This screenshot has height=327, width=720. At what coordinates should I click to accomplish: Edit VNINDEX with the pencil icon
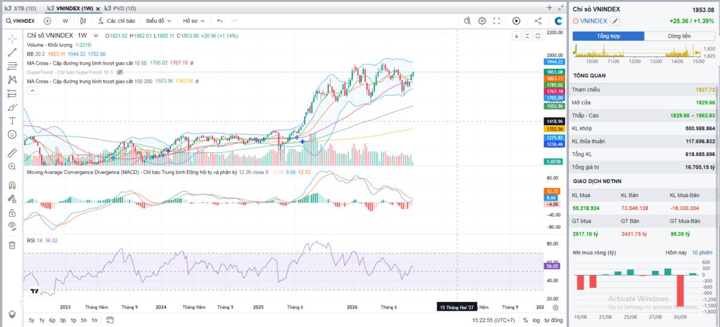pos(615,21)
